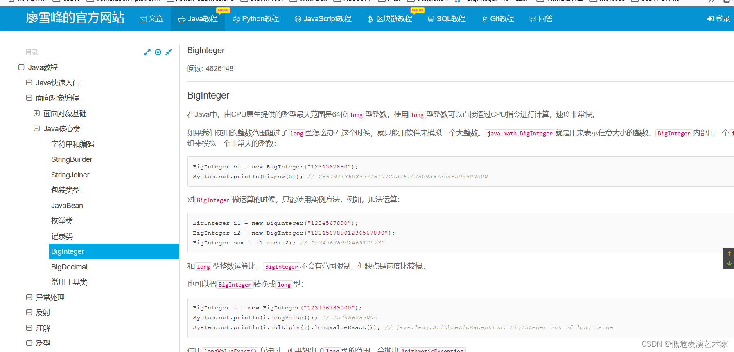Click the Java核心类 tree label
The height and width of the screenshot is (352, 734).
pos(62,129)
